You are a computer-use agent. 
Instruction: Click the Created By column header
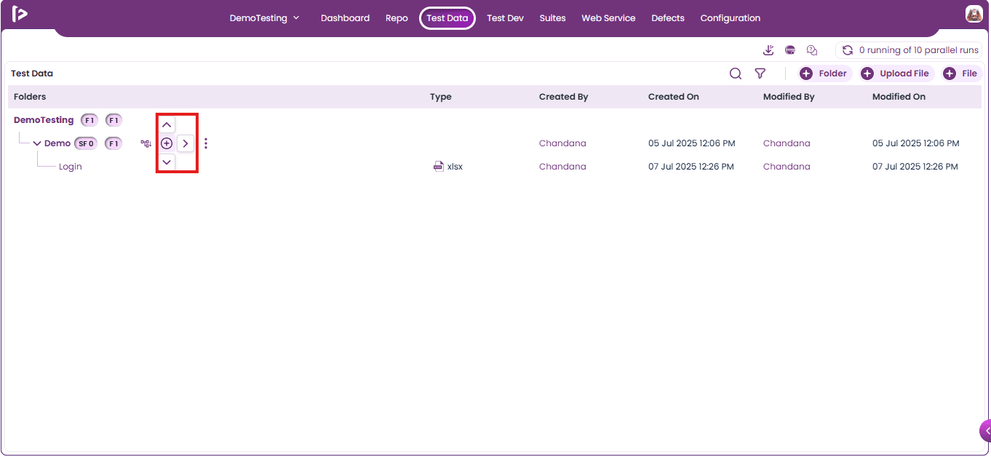pos(564,97)
